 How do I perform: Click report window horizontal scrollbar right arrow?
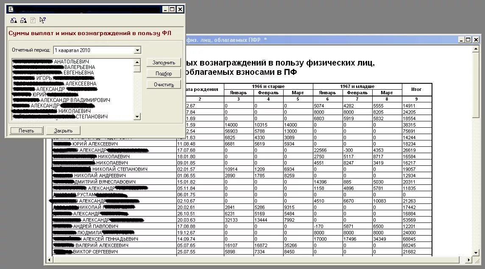(x=469, y=260)
